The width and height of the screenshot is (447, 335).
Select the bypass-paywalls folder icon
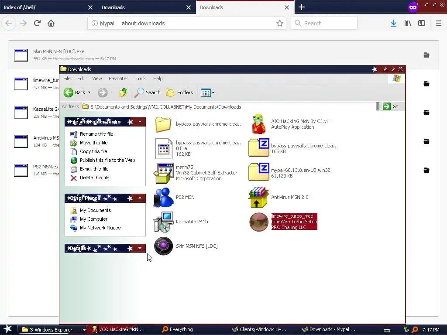click(x=163, y=124)
